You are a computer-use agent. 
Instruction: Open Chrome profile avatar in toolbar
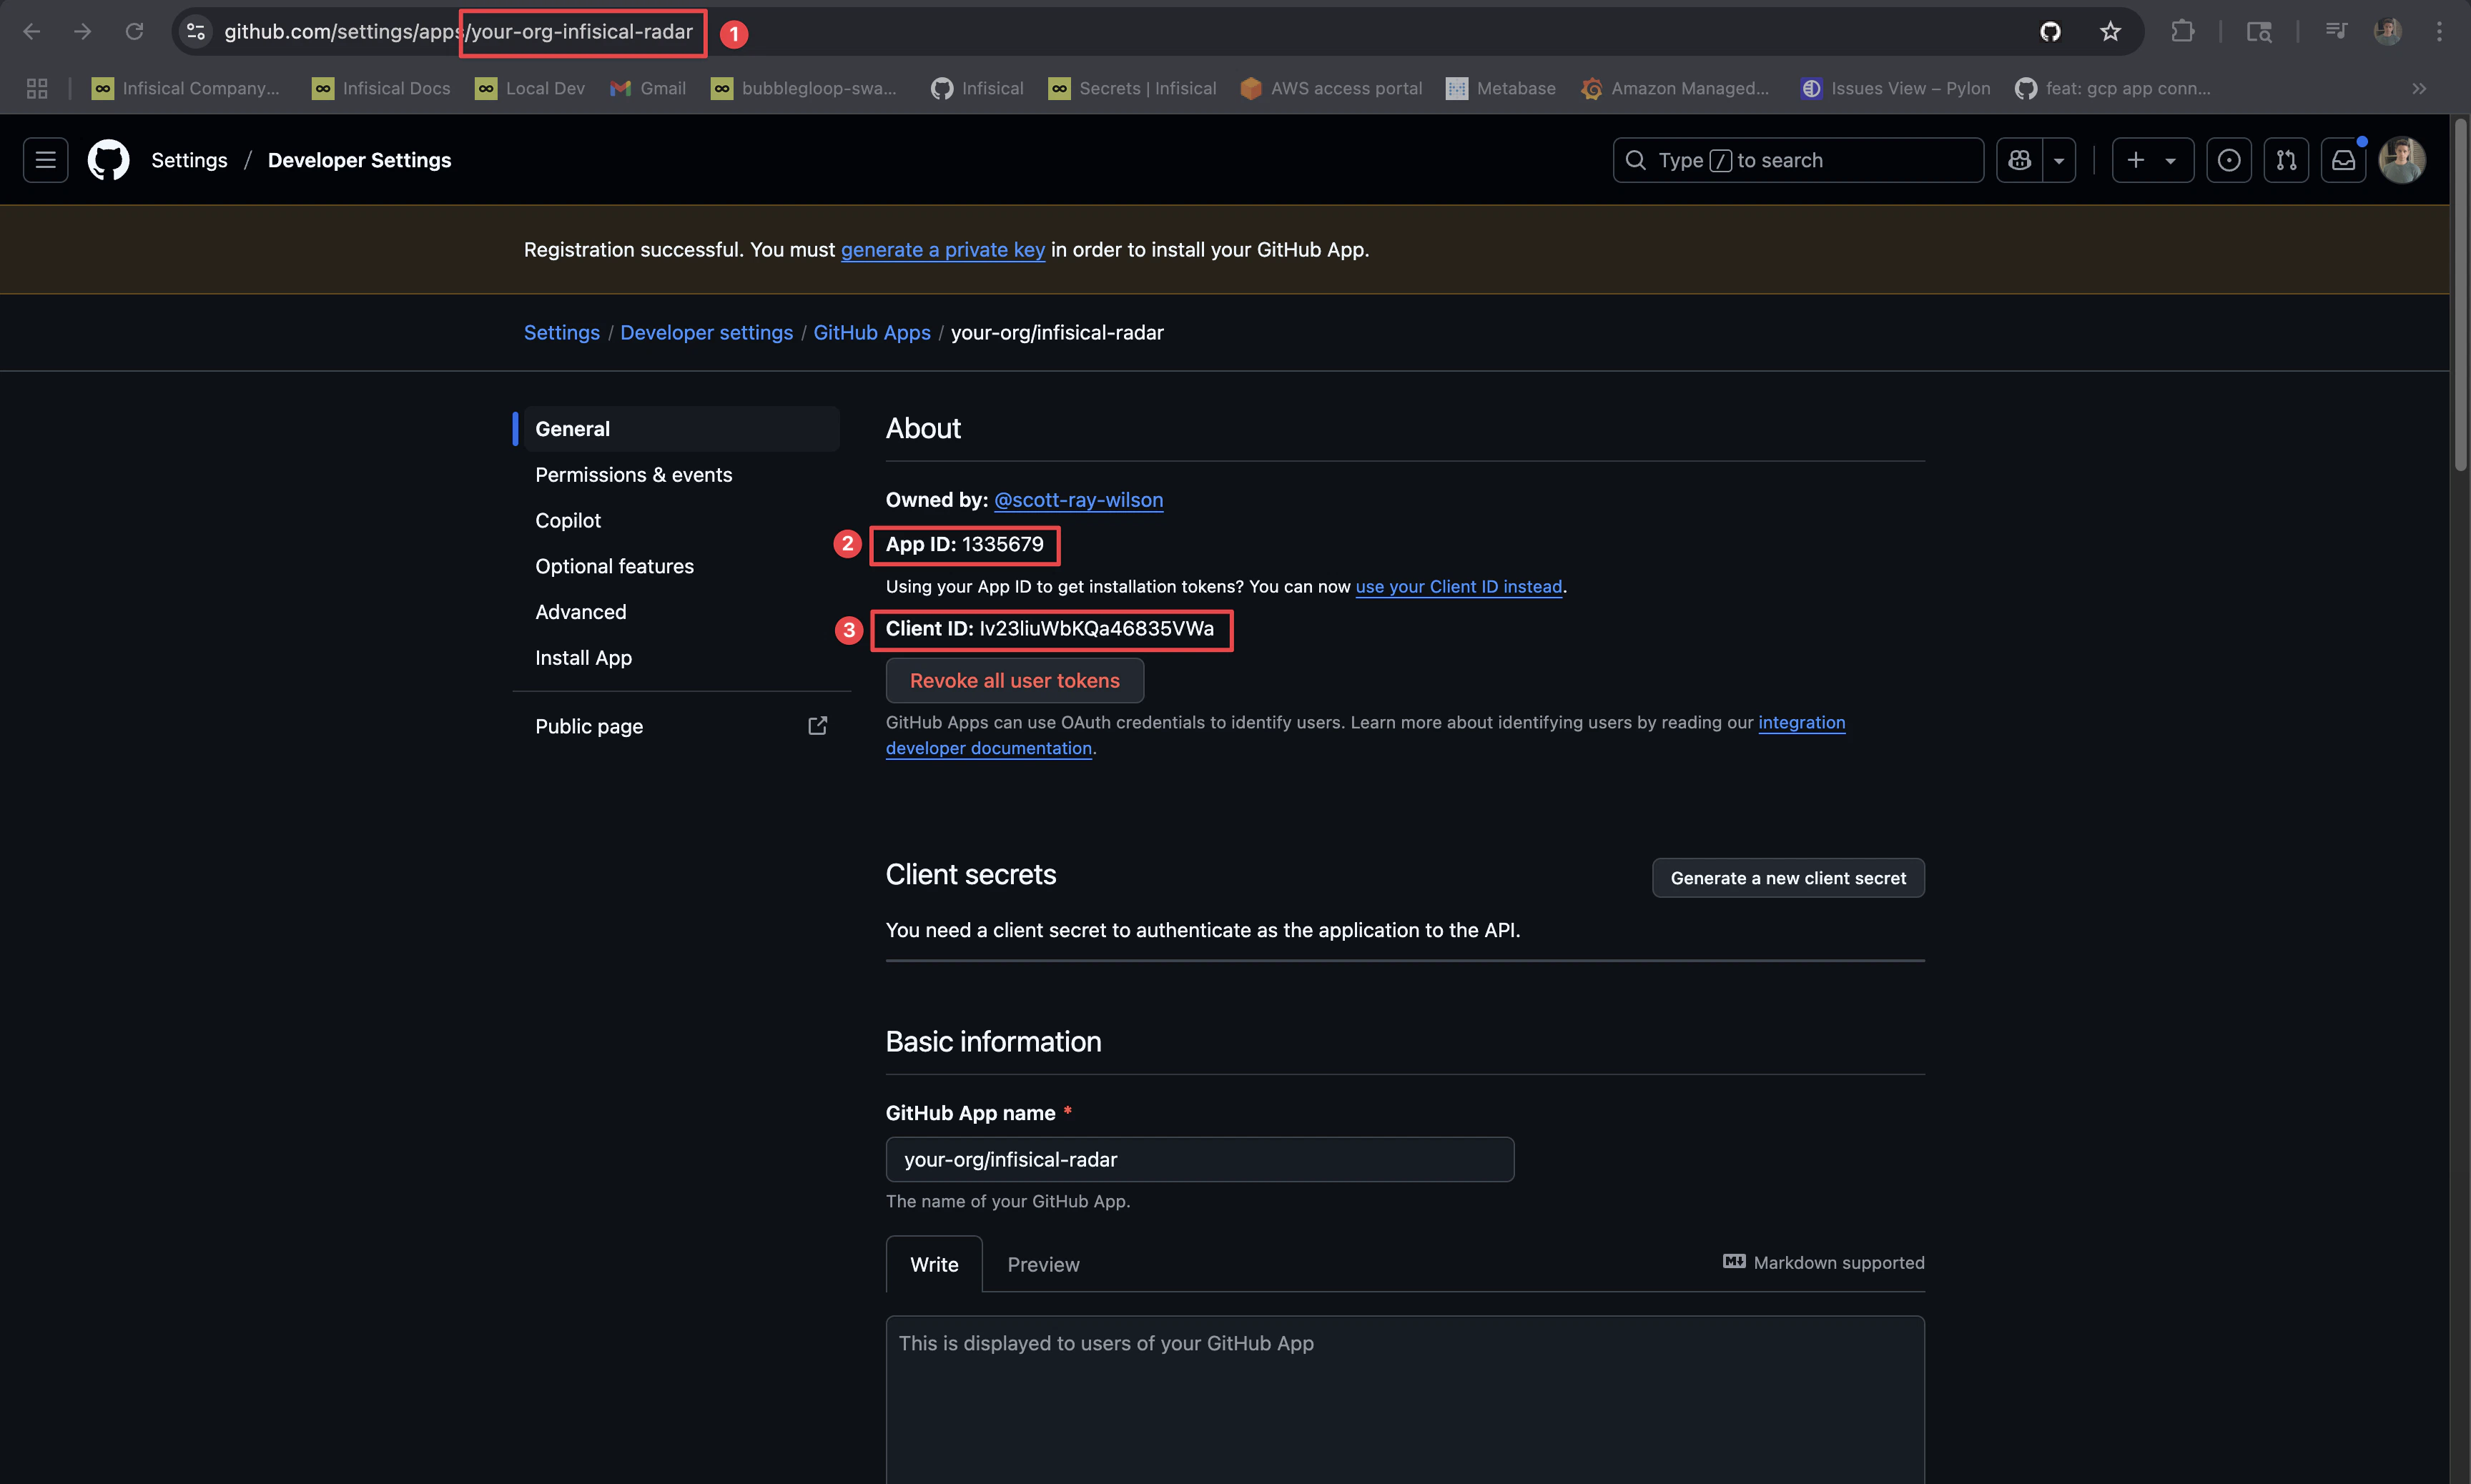pos(2388,32)
